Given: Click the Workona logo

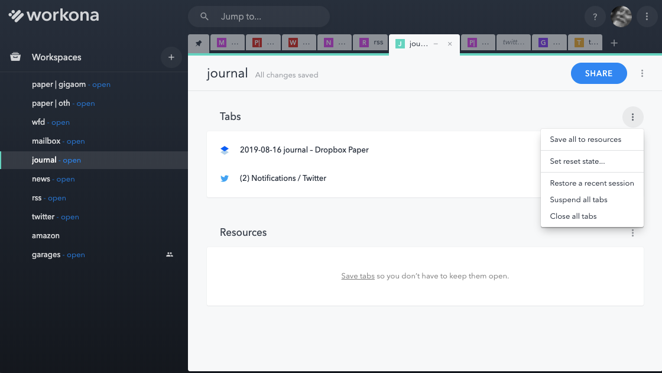Looking at the screenshot, I should coord(54,15).
